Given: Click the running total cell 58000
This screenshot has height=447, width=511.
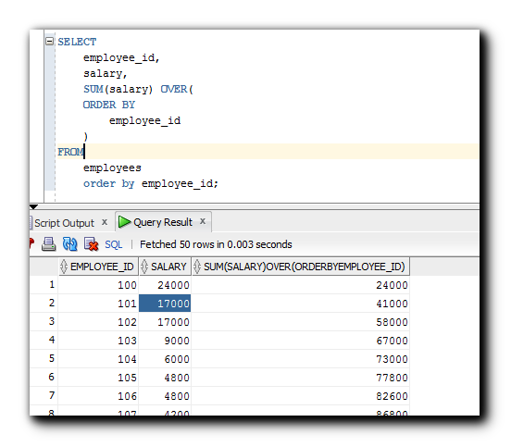Looking at the screenshot, I should click(301, 322).
